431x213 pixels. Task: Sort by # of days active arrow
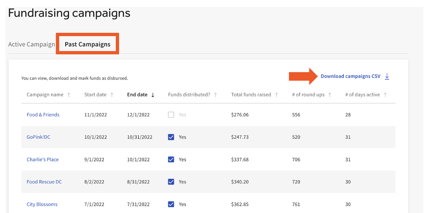point(385,95)
